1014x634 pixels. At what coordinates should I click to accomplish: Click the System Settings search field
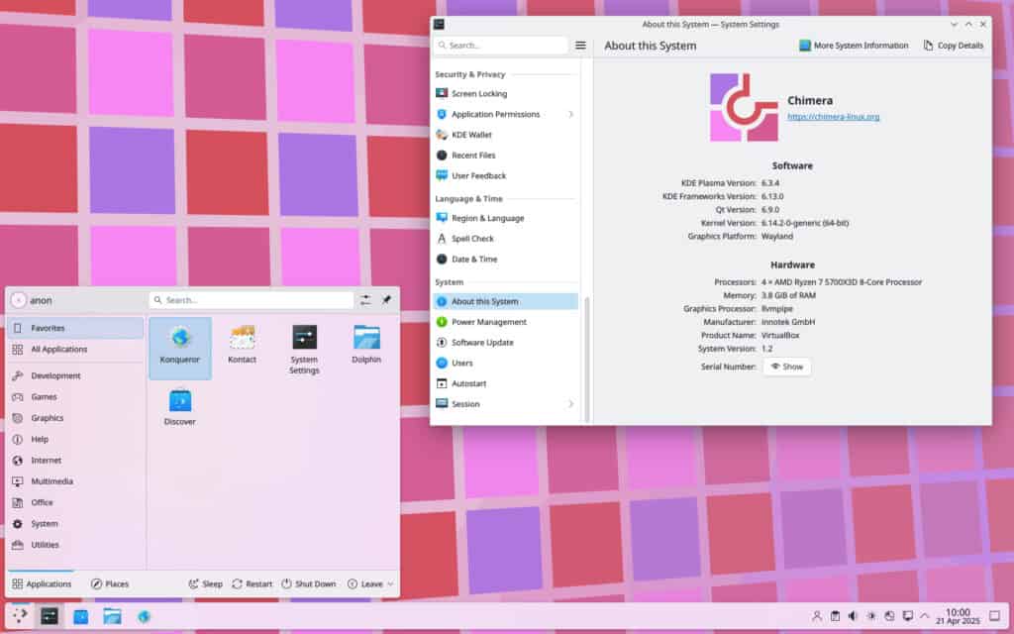[500, 46]
